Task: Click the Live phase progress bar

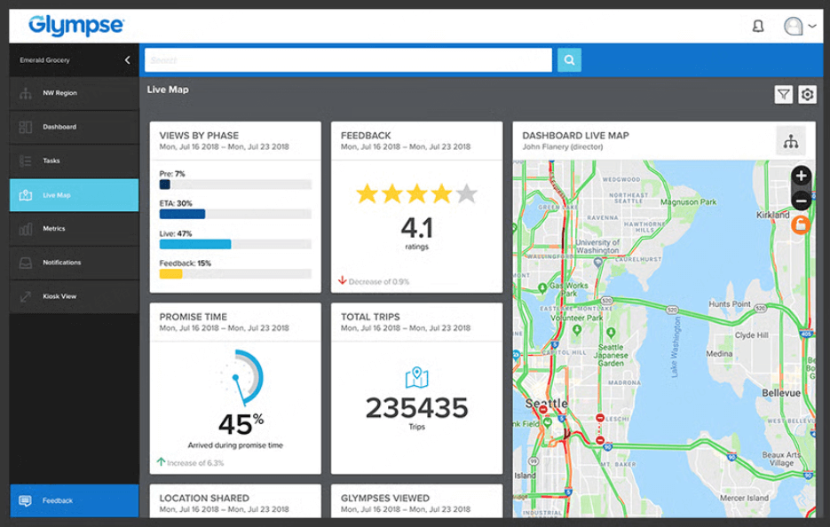Action: (x=234, y=244)
